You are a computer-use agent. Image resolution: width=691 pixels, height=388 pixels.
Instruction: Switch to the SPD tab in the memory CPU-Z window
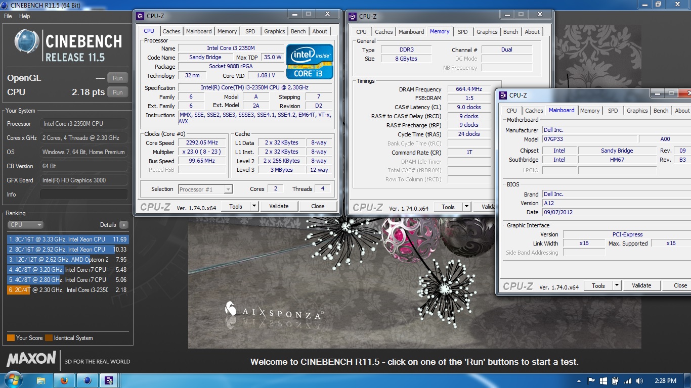point(463,32)
